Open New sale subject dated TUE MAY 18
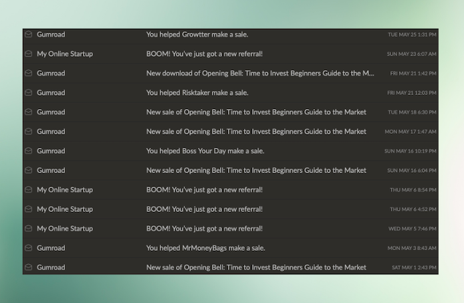Viewport: 464px width, 303px height. point(256,112)
